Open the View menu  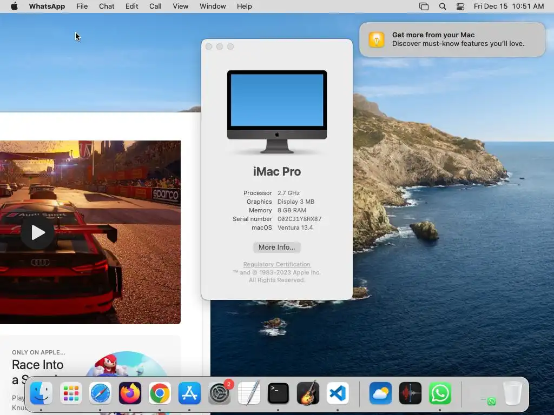[x=180, y=6]
